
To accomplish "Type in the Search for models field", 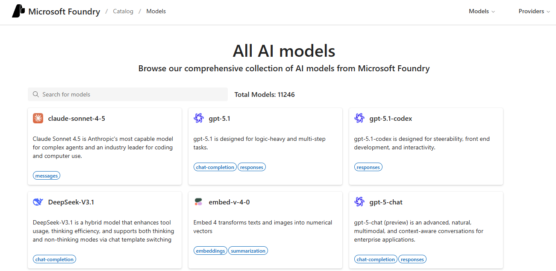I will pos(132,94).
